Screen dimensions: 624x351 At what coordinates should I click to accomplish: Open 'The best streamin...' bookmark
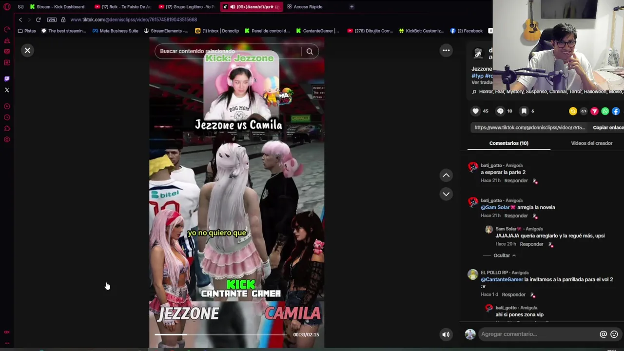(64, 31)
